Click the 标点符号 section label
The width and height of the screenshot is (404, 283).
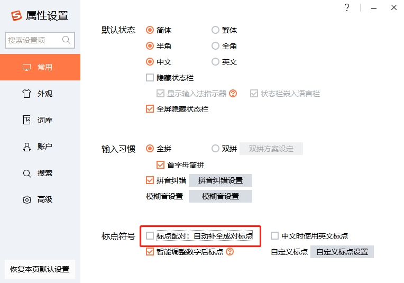[x=118, y=236]
